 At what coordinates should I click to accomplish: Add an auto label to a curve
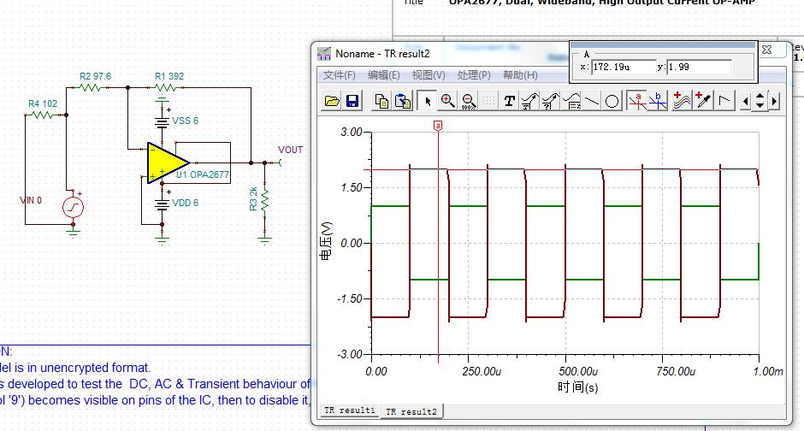(529, 101)
